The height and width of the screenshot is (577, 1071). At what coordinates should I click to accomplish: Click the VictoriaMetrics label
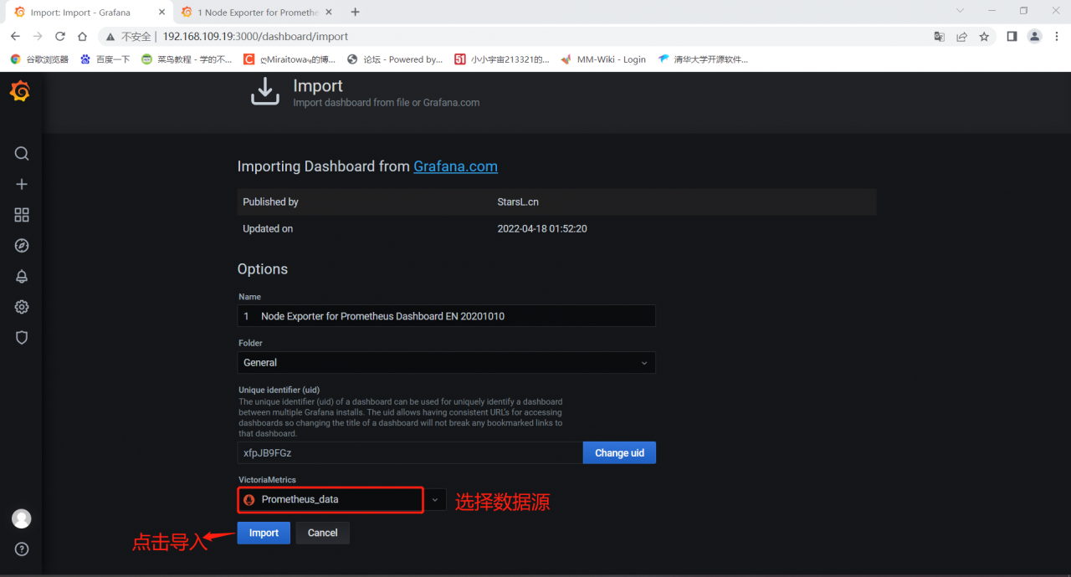point(267,480)
